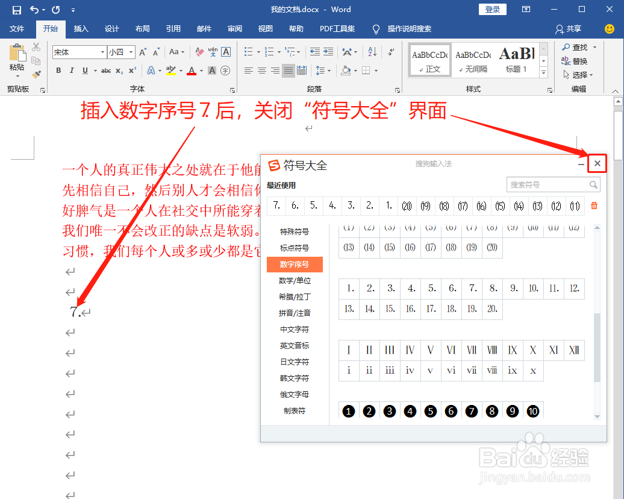Screen dimensions: 624x499
Task: Expand the text highlight color dropdown
Action: tap(181, 71)
